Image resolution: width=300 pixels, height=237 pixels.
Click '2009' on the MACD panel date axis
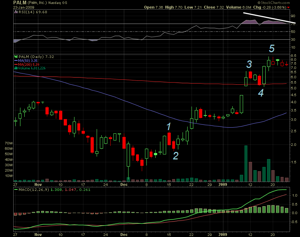point(223,235)
